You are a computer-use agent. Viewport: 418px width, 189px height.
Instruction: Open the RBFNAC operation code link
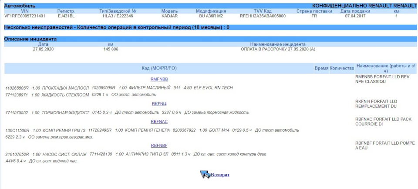(159, 122)
